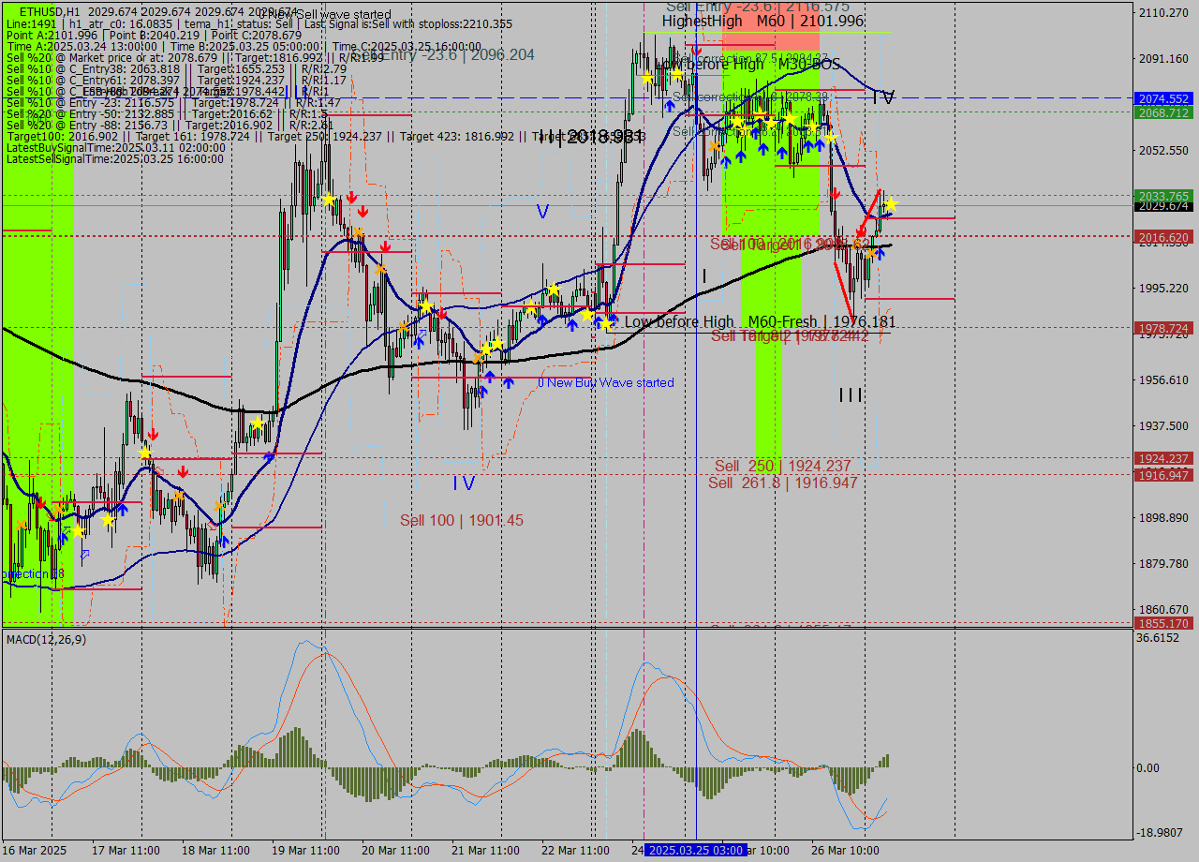The width and height of the screenshot is (1199, 862).
Task: Click the green 2068.712 price label
Action: pos(1162,112)
